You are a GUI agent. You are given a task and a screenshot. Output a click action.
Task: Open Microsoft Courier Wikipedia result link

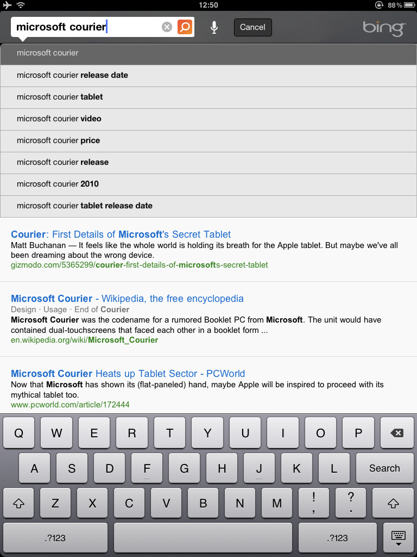tap(127, 299)
